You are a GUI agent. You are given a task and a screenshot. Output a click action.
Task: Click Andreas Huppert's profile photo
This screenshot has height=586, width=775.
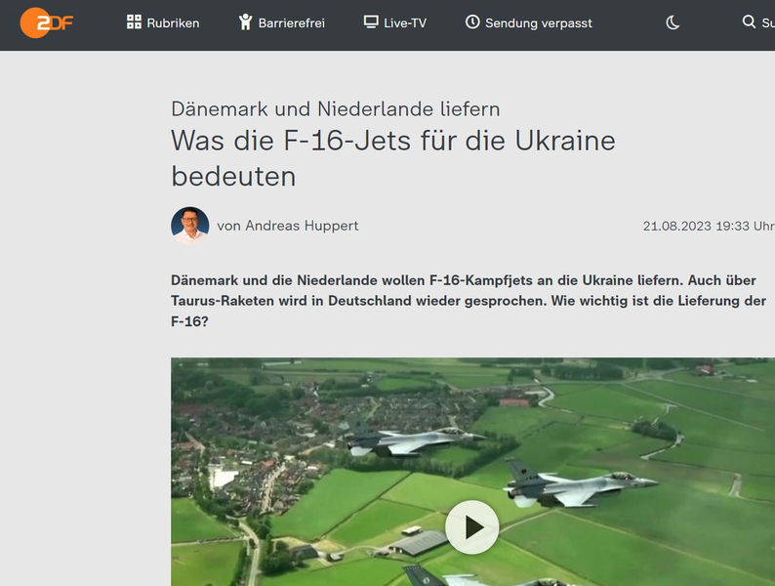[x=190, y=226]
